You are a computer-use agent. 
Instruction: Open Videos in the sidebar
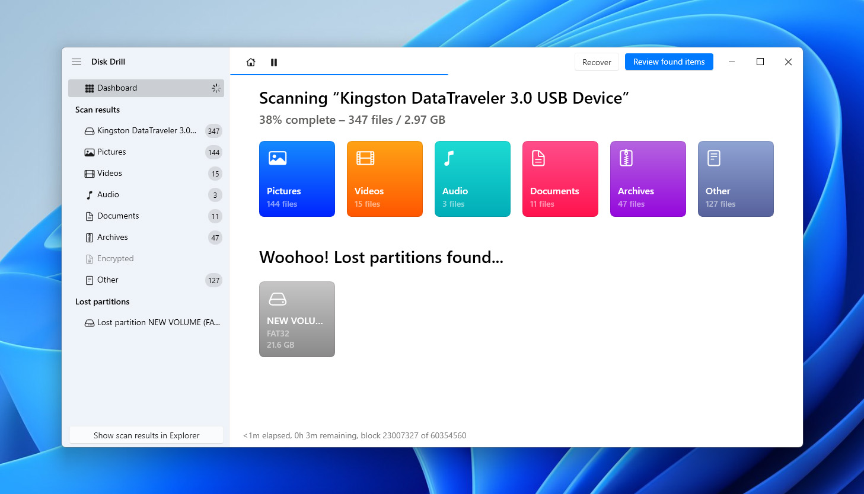point(146,174)
